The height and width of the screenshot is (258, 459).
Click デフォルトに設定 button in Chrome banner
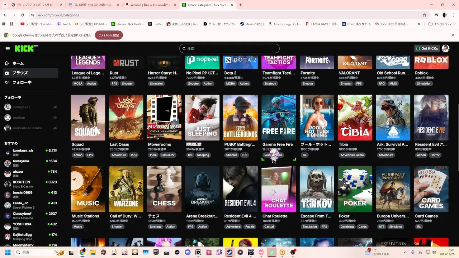point(109,35)
